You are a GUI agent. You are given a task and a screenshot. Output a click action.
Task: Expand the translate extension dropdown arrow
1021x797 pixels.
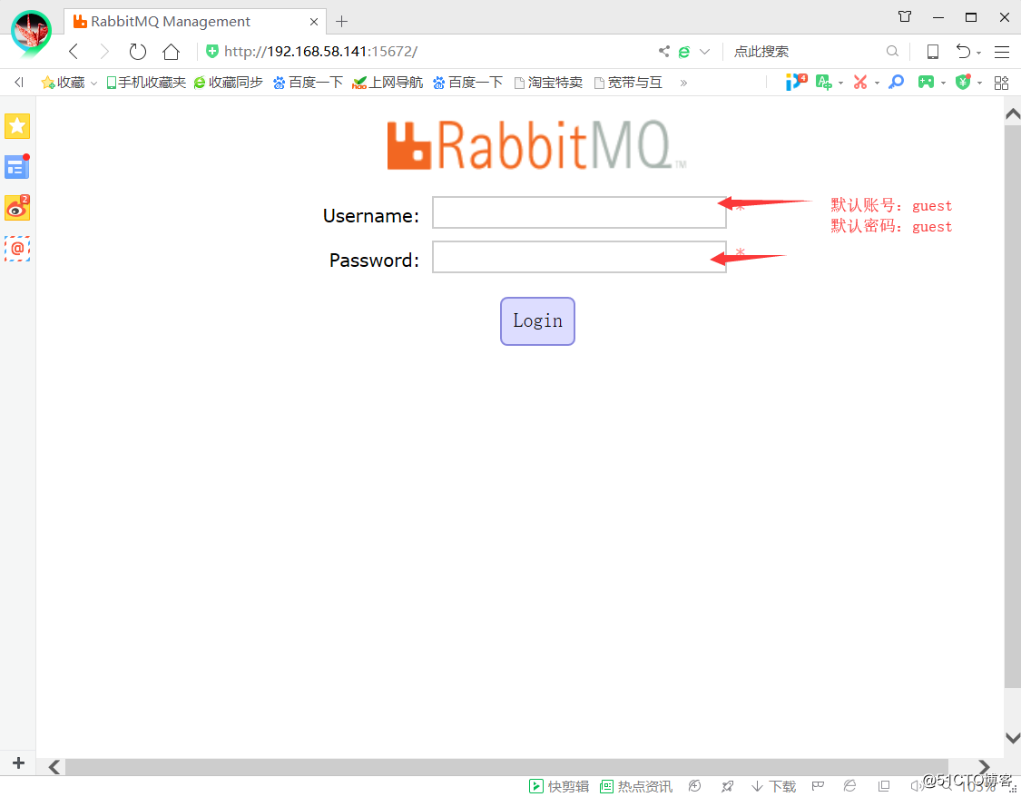840,84
